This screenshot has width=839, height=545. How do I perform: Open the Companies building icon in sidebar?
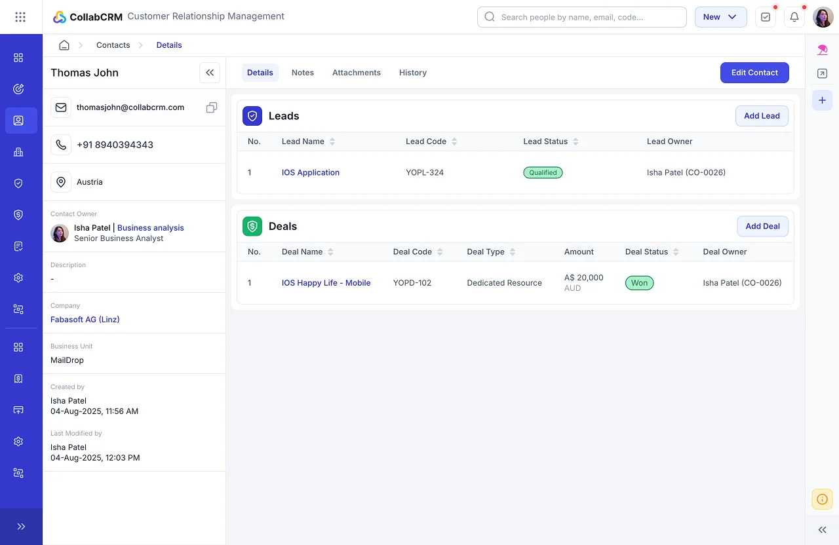point(18,152)
